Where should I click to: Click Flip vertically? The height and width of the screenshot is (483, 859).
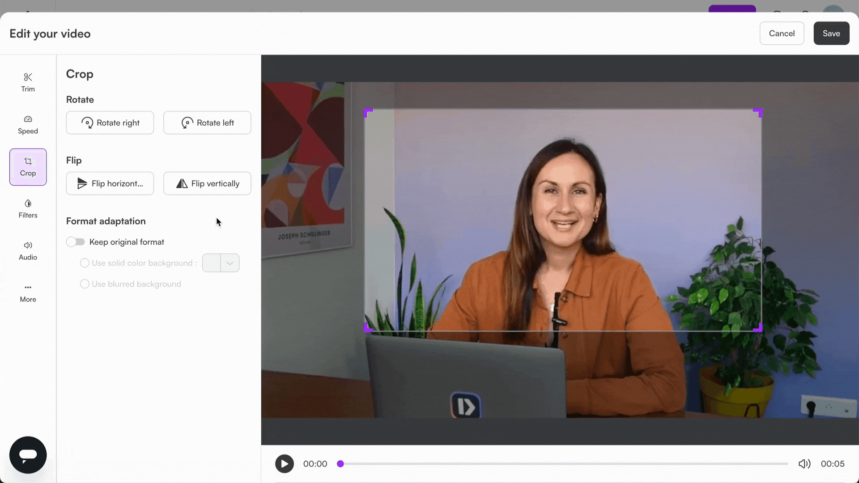click(207, 183)
